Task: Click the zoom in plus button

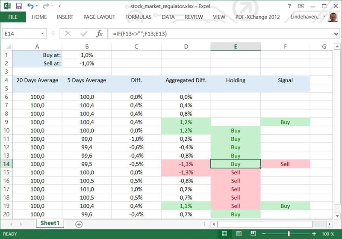Action: [315, 234]
